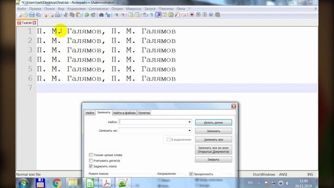
Task: Open the Синтаксисы menu
Action: pyautogui.click(x=99, y=9)
